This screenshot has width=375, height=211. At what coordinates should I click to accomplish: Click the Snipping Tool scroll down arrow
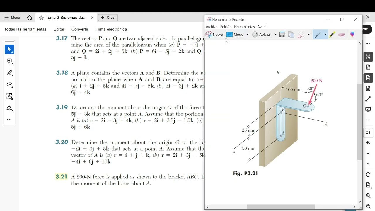(x=360, y=202)
